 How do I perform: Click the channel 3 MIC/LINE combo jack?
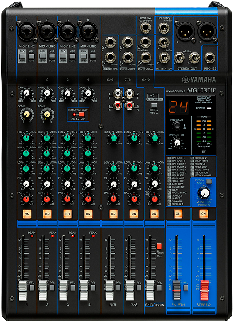pyautogui.click(x=68, y=31)
